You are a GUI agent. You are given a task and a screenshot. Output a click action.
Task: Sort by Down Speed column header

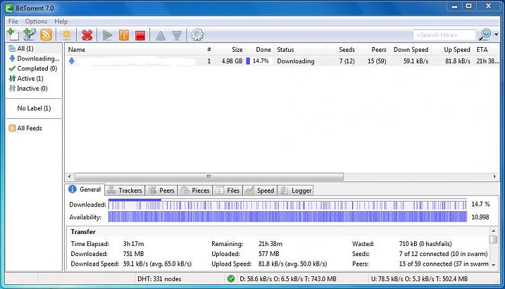(x=411, y=50)
